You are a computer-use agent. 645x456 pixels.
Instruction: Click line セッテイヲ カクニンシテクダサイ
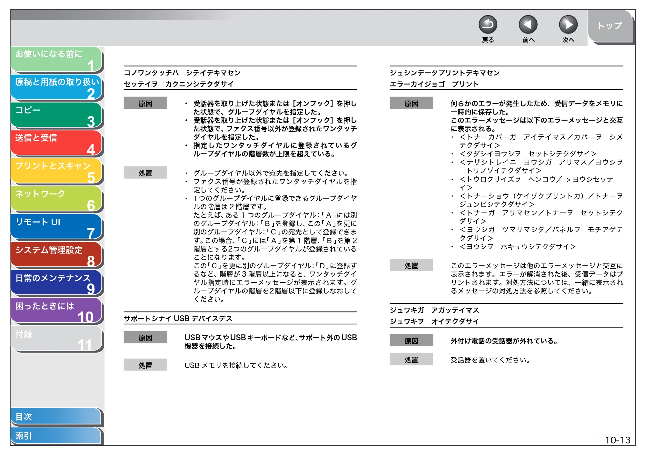point(179,84)
